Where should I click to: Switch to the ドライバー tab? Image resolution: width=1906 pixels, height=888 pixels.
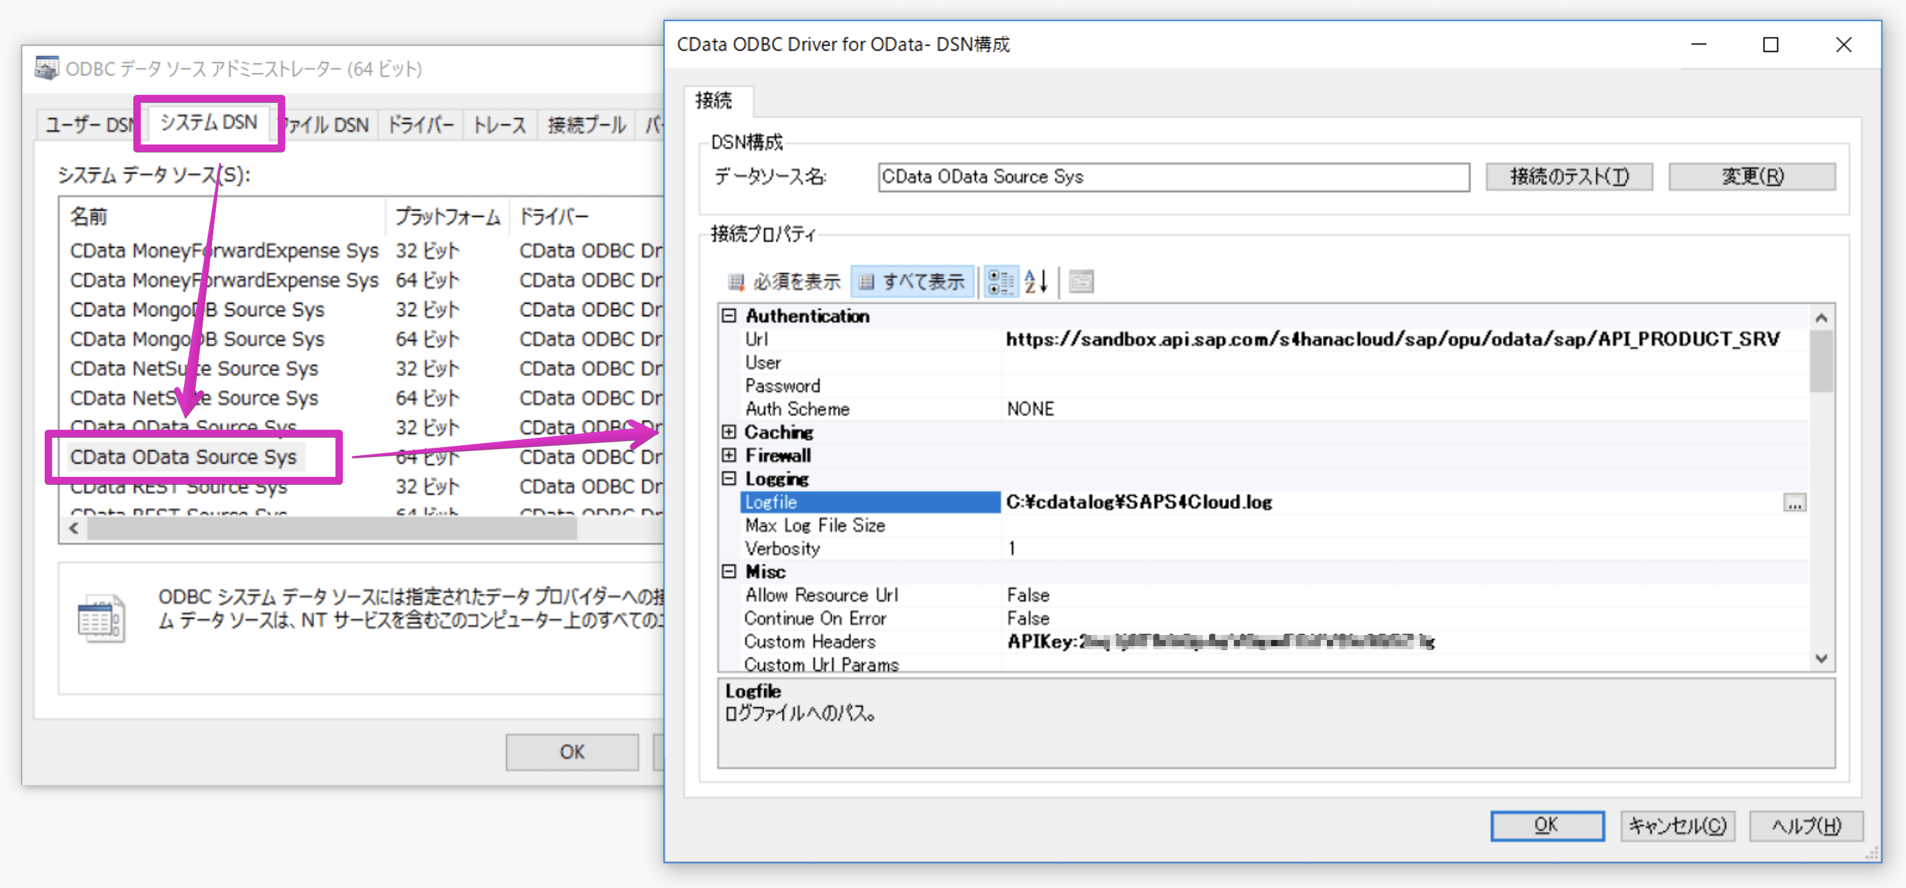(420, 124)
